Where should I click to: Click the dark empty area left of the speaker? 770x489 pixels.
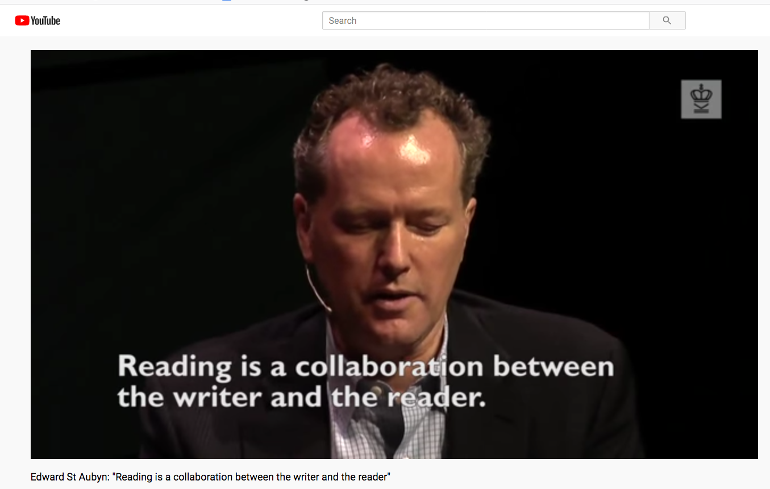coord(159,199)
